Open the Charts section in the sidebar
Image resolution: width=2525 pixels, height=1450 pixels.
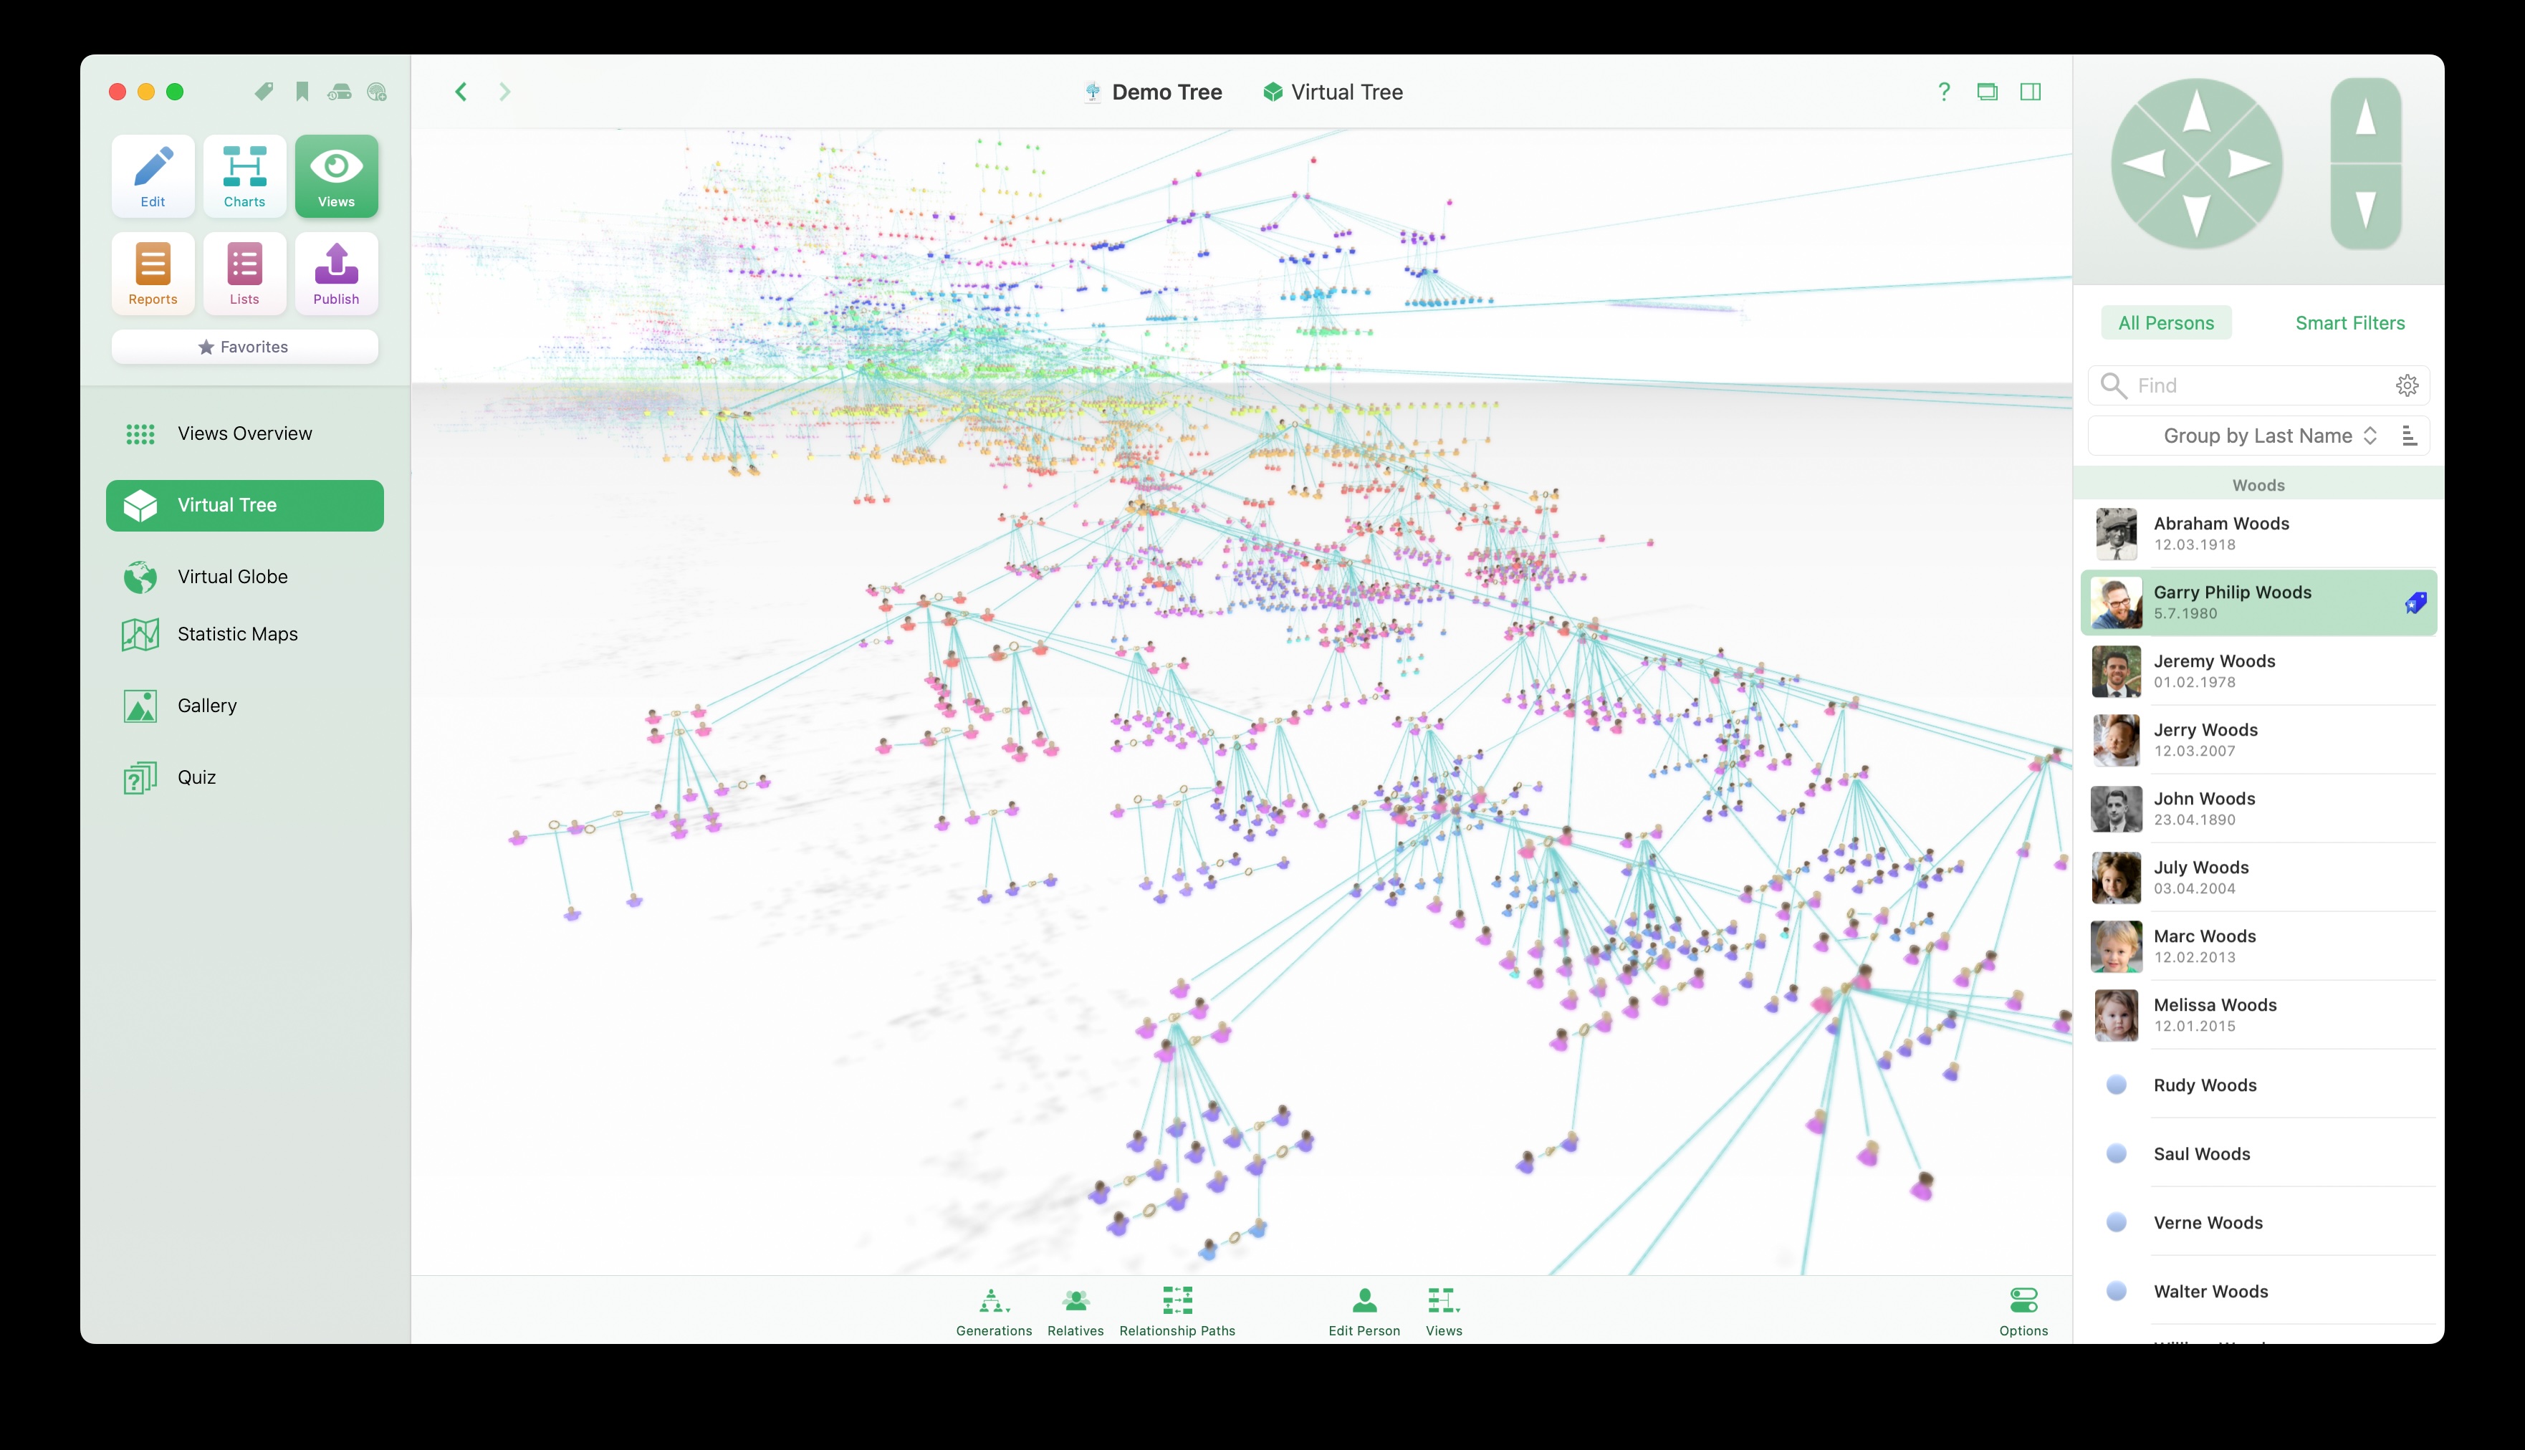[244, 176]
